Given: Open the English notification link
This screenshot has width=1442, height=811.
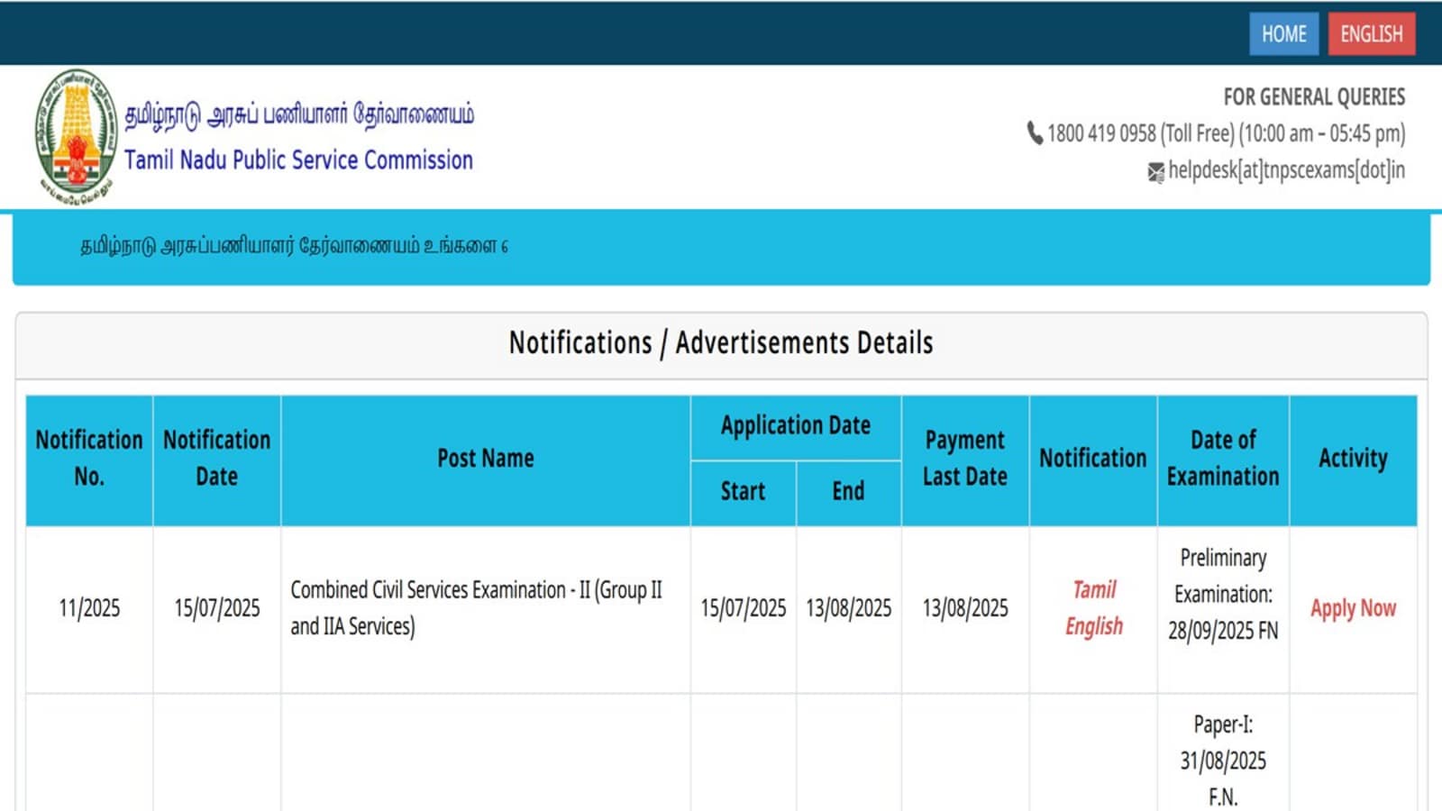Looking at the screenshot, I should point(1094,626).
